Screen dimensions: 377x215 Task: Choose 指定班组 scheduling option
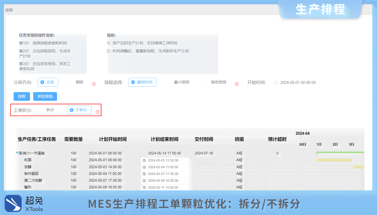click(x=218, y=82)
